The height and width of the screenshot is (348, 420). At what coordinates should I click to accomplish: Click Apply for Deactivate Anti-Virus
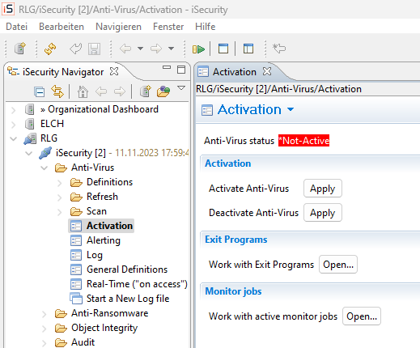[x=323, y=213]
